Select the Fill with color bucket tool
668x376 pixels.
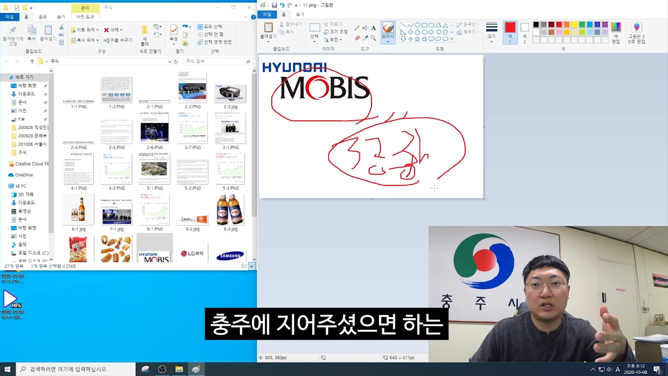tap(365, 28)
